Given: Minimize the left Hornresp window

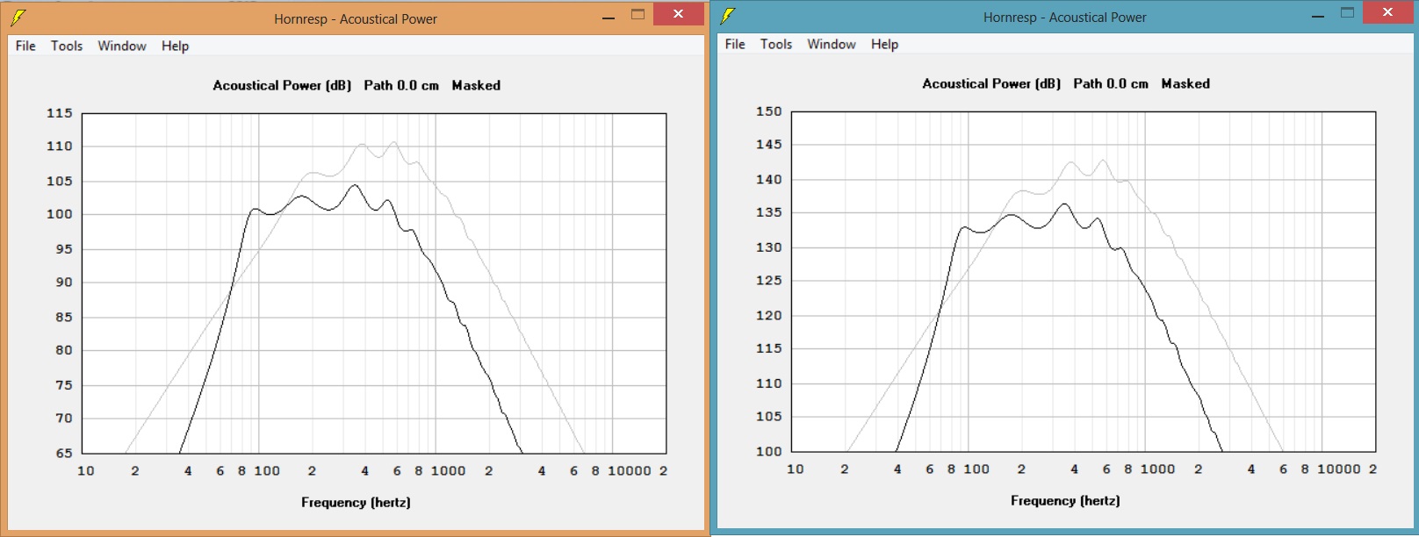Looking at the screenshot, I should (608, 17).
